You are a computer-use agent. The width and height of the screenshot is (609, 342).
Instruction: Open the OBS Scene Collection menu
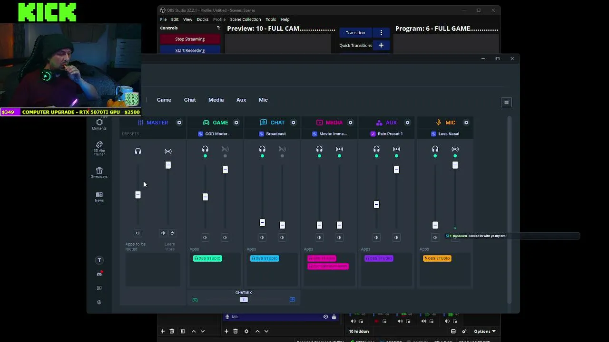point(246,19)
